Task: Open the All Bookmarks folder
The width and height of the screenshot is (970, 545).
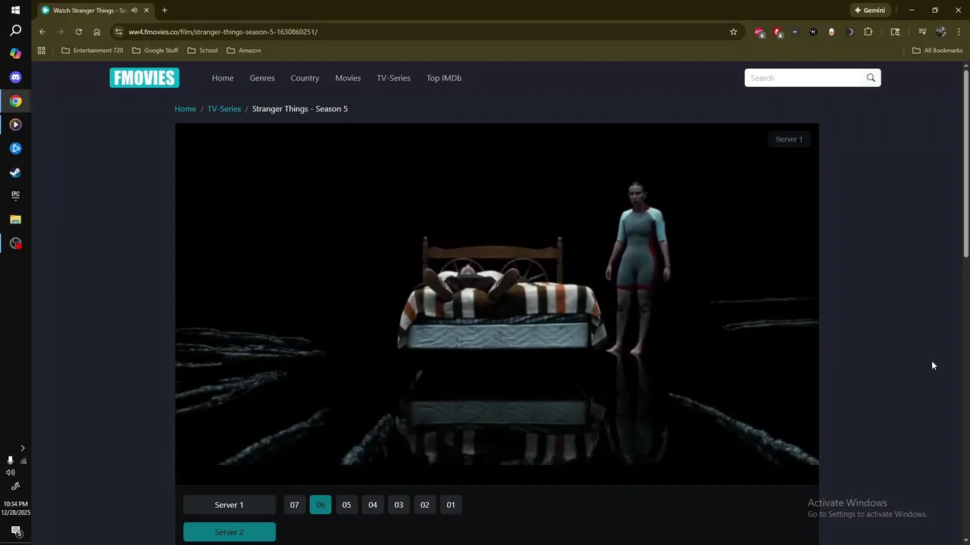Action: click(x=937, y=51)
